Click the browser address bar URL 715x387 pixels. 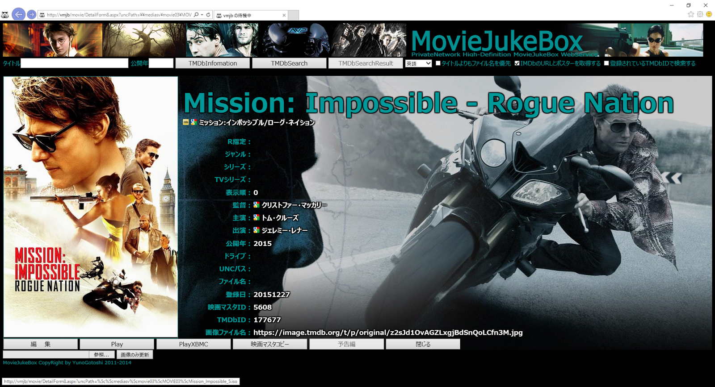click(x=119, y=15)
